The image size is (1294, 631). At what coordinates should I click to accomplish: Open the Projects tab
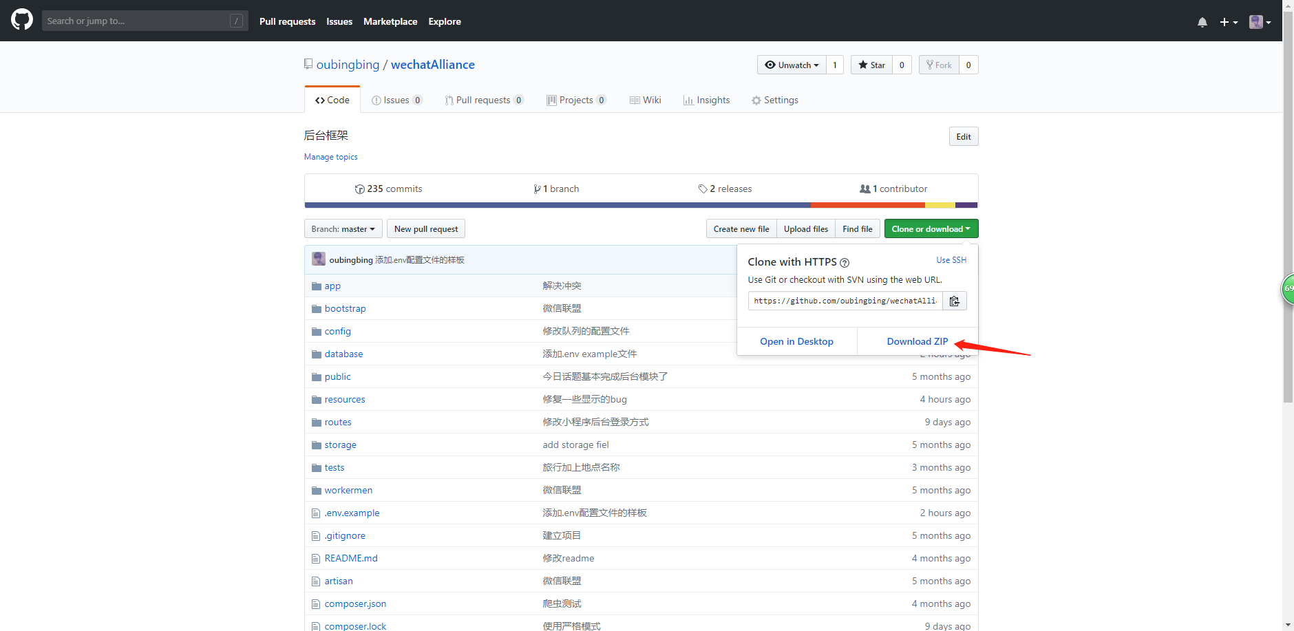pos(576,100)
